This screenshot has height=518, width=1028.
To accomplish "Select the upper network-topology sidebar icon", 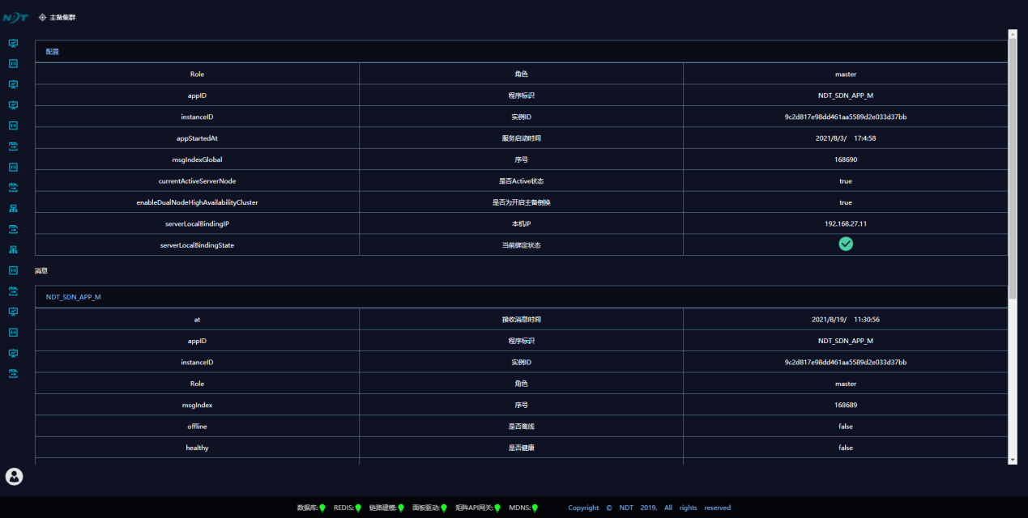I will click(x=13, y=209).
